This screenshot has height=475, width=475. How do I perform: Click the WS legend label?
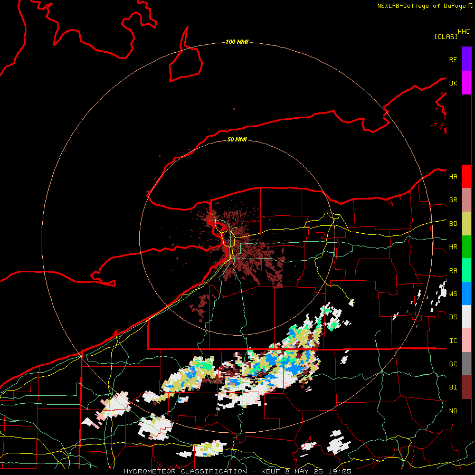[453, 293]
